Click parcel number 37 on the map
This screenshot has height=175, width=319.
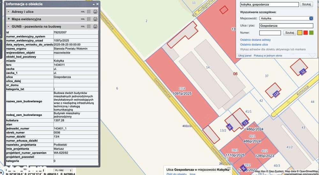(267, 76)
